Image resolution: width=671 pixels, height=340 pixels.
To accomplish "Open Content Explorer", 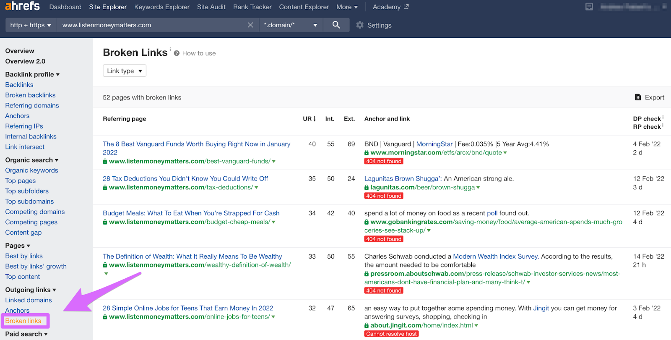I will [304, 7].
